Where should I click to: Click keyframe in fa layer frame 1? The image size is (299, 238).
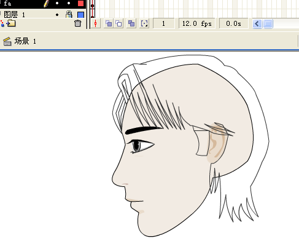(x=93, y=6)
